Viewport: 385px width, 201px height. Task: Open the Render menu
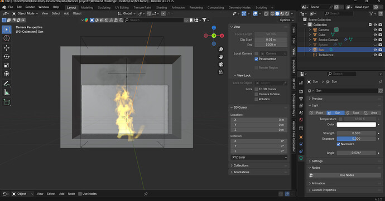tap(30, 7)
